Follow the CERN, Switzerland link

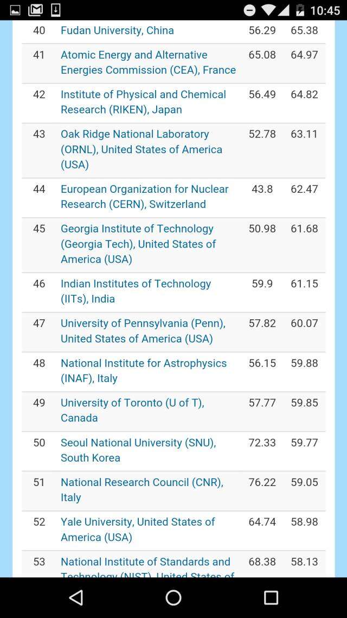(144, 197)
